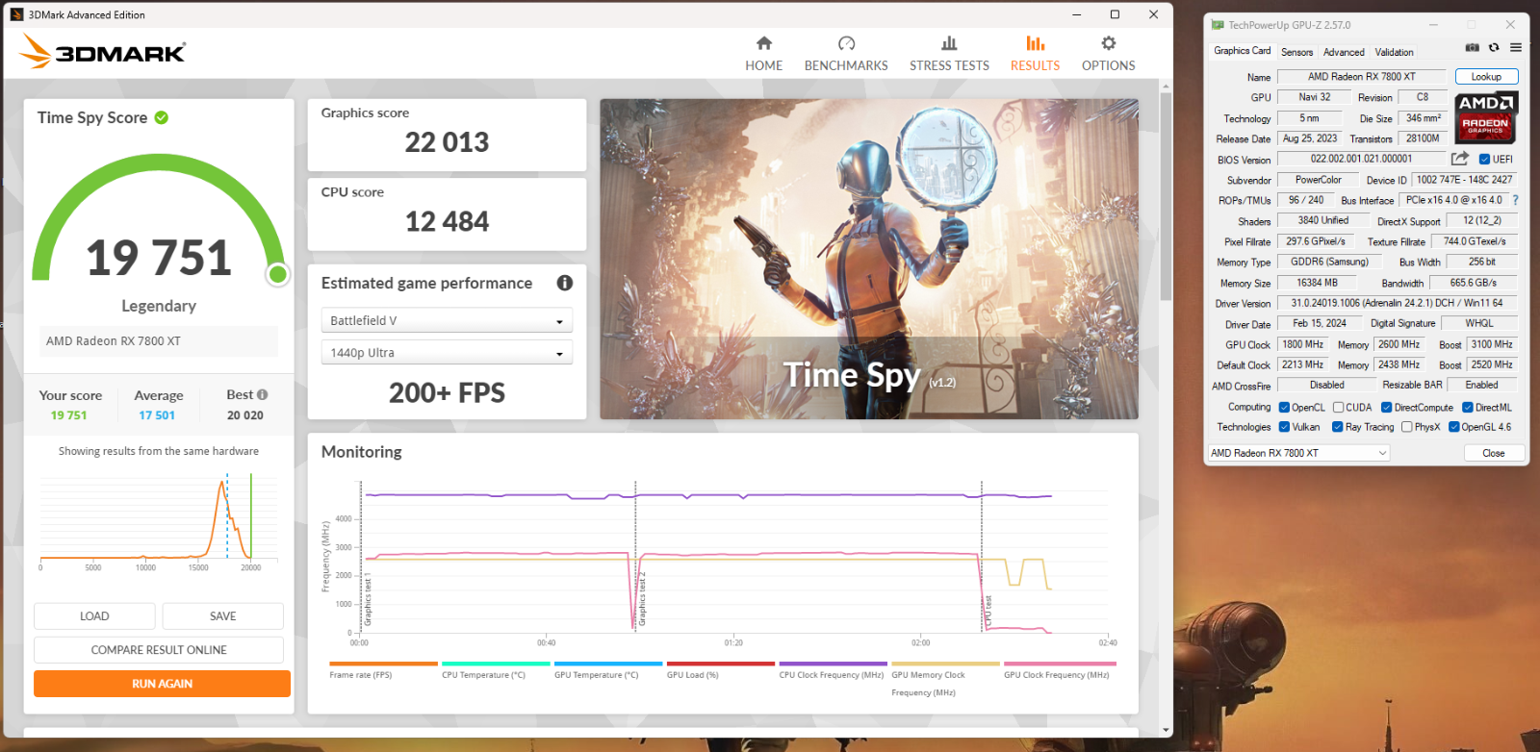Toggle the CUDA checkbox
Screen dimensions: 1540x752
pyautogui.click(x=1338, y=408)
